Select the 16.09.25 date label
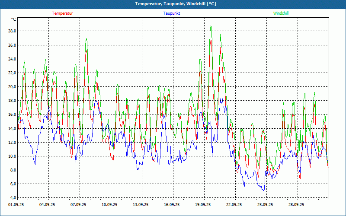346x216 pixels. 172,205
